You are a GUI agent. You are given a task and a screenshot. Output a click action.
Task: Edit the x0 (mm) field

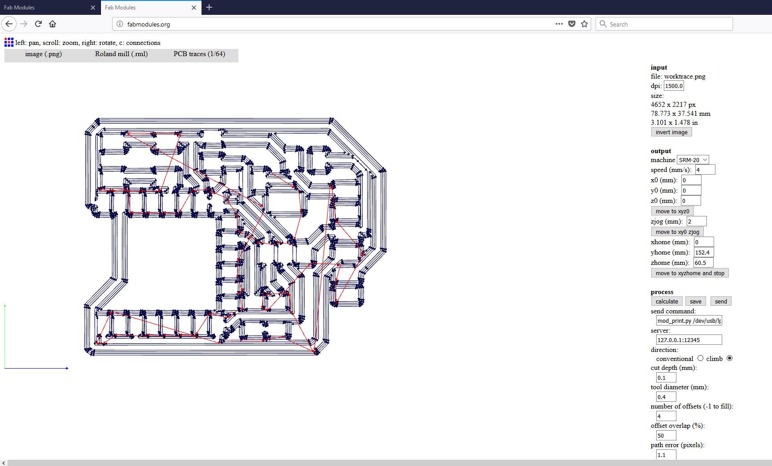[691, 180]
